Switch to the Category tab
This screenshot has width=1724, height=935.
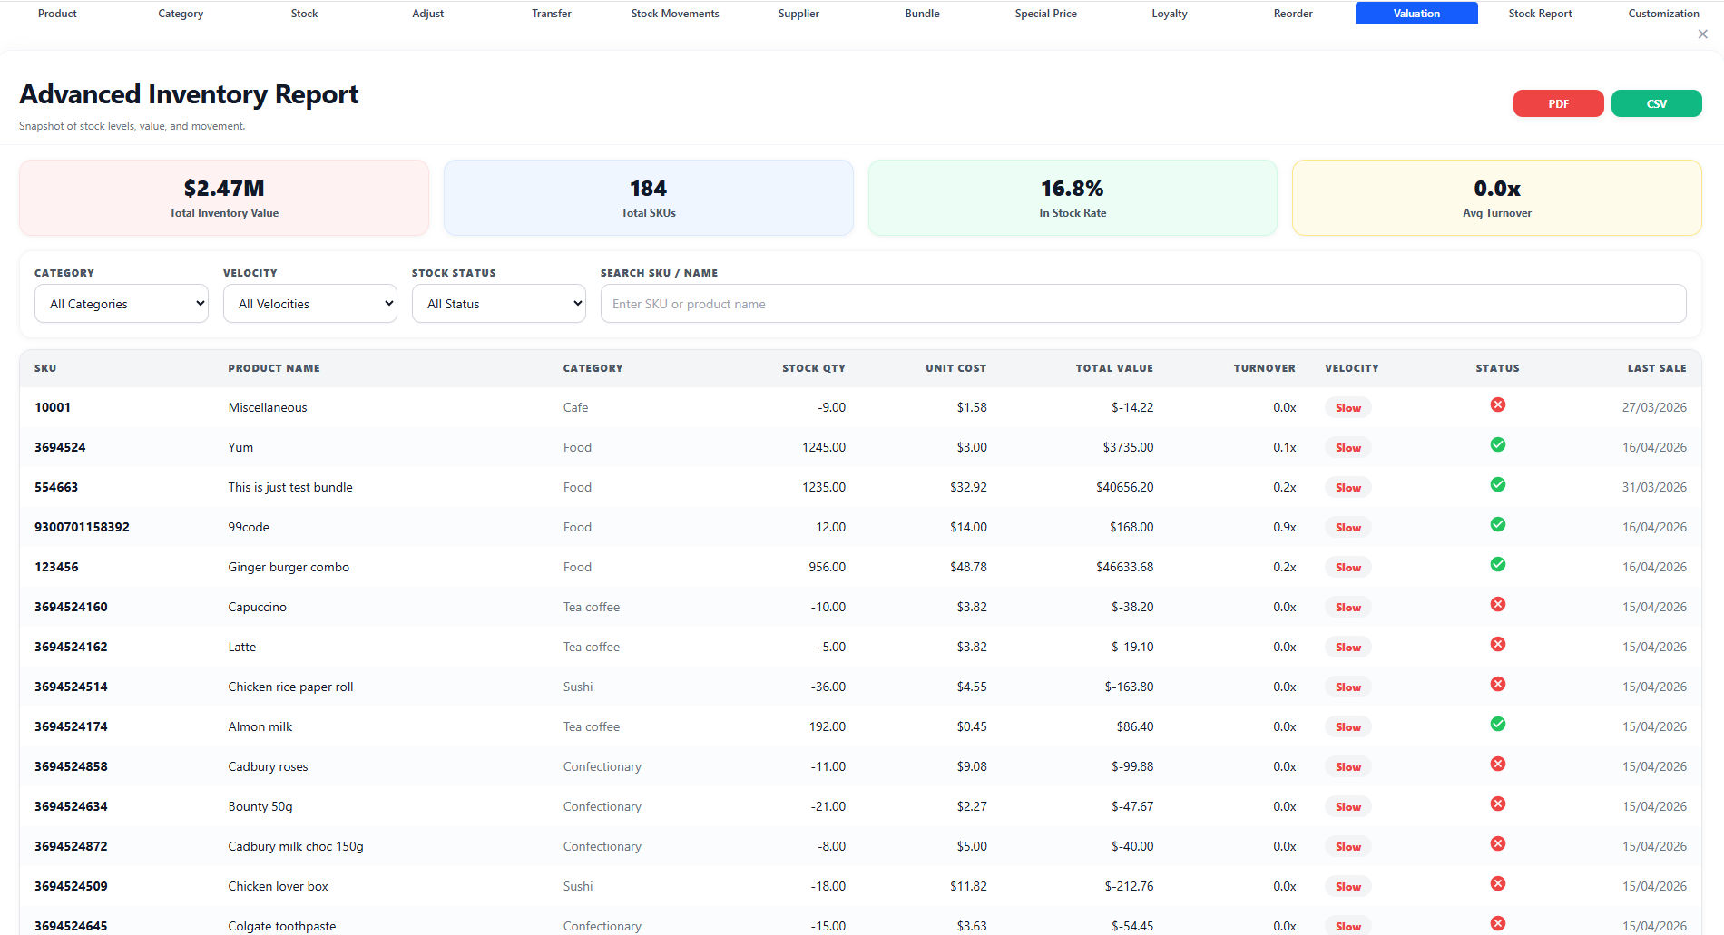pos(181,14)
